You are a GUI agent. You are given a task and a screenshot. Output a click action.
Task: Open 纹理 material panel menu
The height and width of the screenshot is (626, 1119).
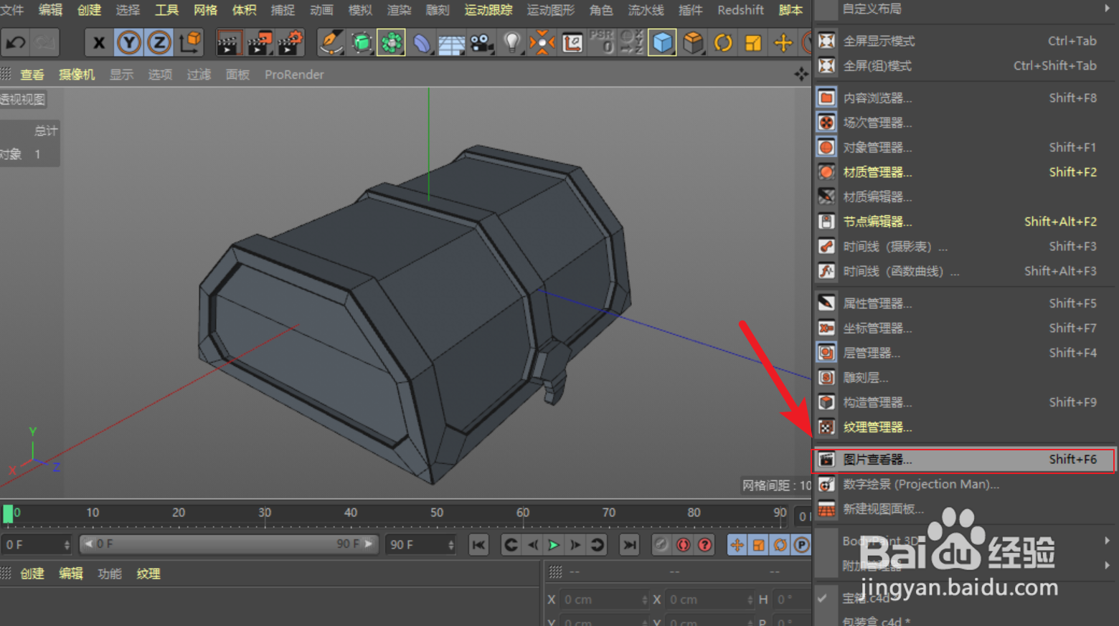(x=148, y=574)
